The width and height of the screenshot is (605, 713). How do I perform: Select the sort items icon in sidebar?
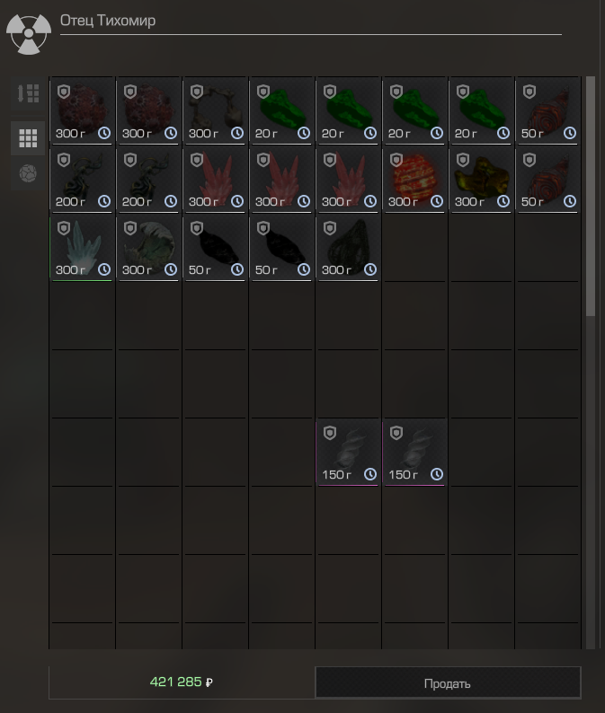tap(28, 93)
